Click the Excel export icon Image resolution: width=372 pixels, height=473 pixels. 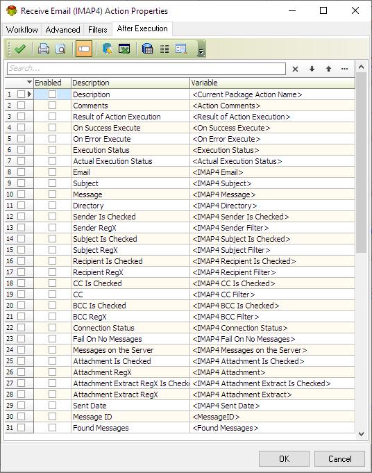coord(124,49)
